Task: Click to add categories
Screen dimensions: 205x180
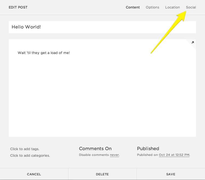Action: [30, 156]
